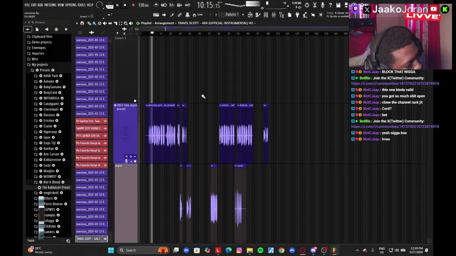Select the playlist paint brush tool
This screenshot has height=256, width=456.
[x=94, y=23]
